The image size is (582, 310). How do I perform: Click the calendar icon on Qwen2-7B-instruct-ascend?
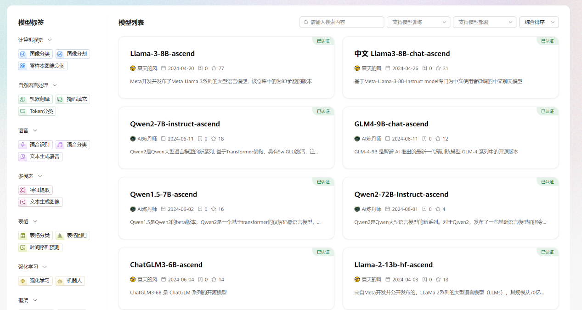pyautogui.click(x=163, y=138)
